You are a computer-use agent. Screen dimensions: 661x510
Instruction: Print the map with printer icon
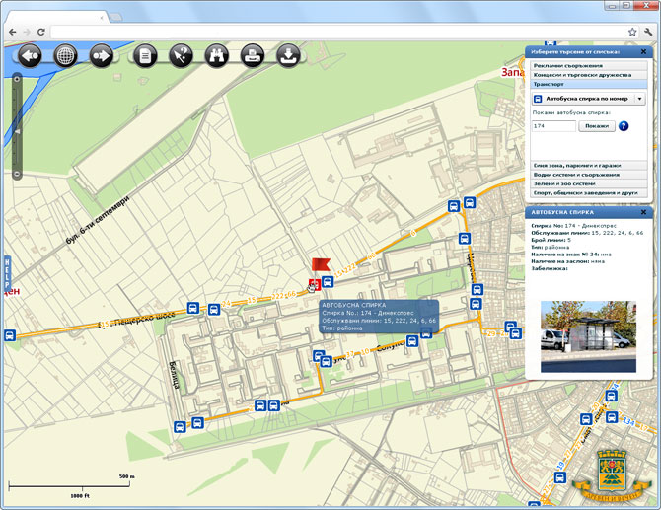[253, 55]
